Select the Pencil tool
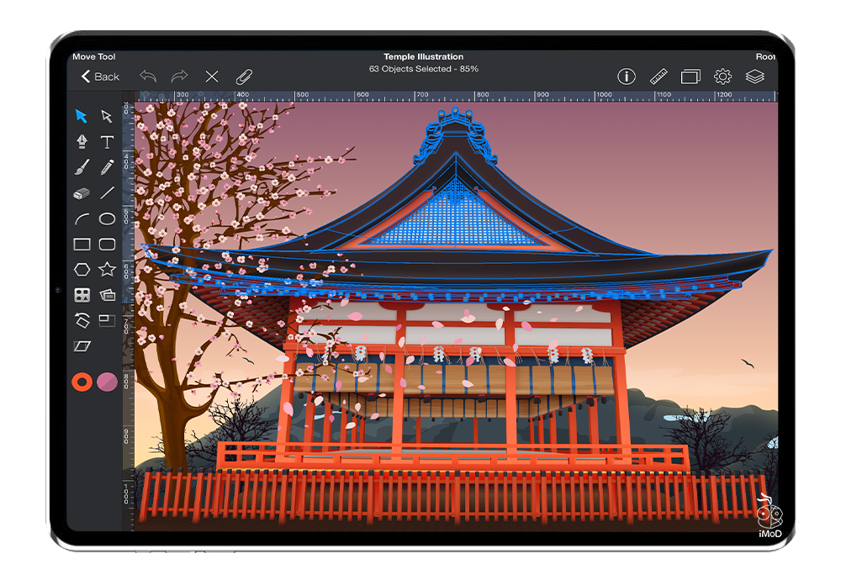Viewport: 841px width, 580px height. tap(107, 168)
